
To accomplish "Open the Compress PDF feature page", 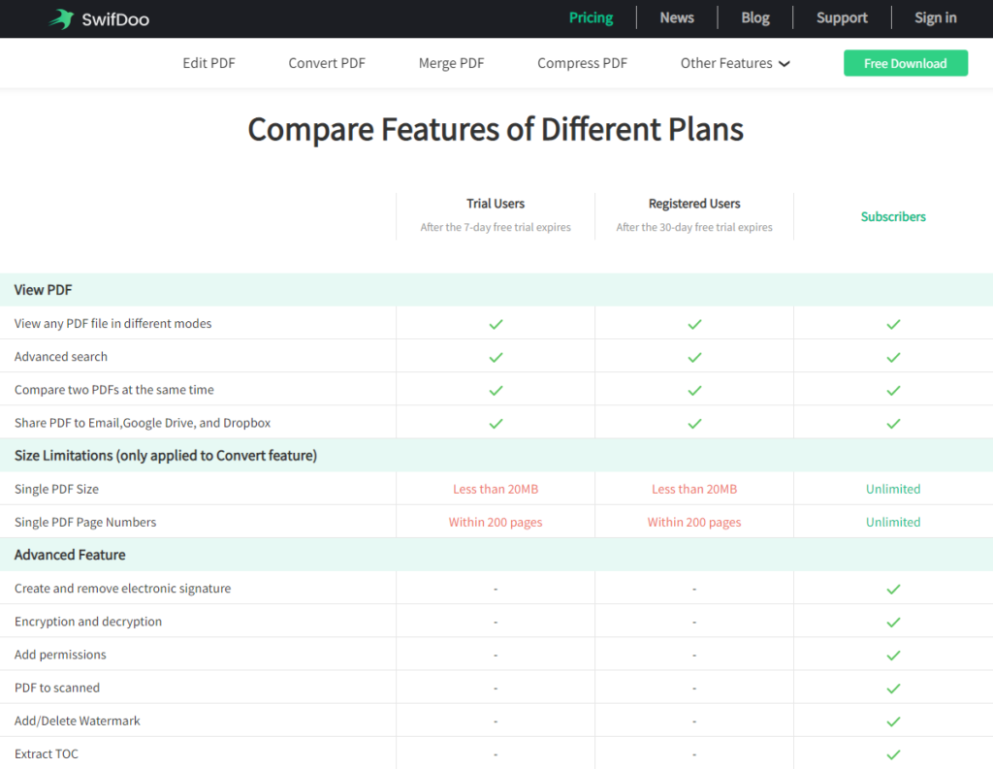I will coord(582,63).
